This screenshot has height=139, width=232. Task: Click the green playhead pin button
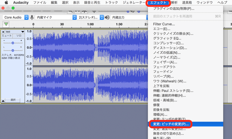(x=6, y=24)
